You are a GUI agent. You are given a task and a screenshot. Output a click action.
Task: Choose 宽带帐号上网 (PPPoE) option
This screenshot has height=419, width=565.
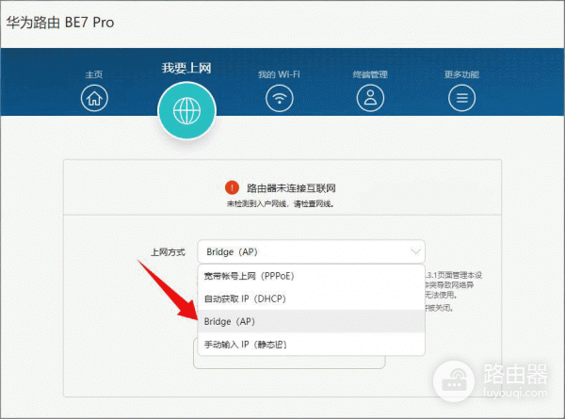pos(312,276)
